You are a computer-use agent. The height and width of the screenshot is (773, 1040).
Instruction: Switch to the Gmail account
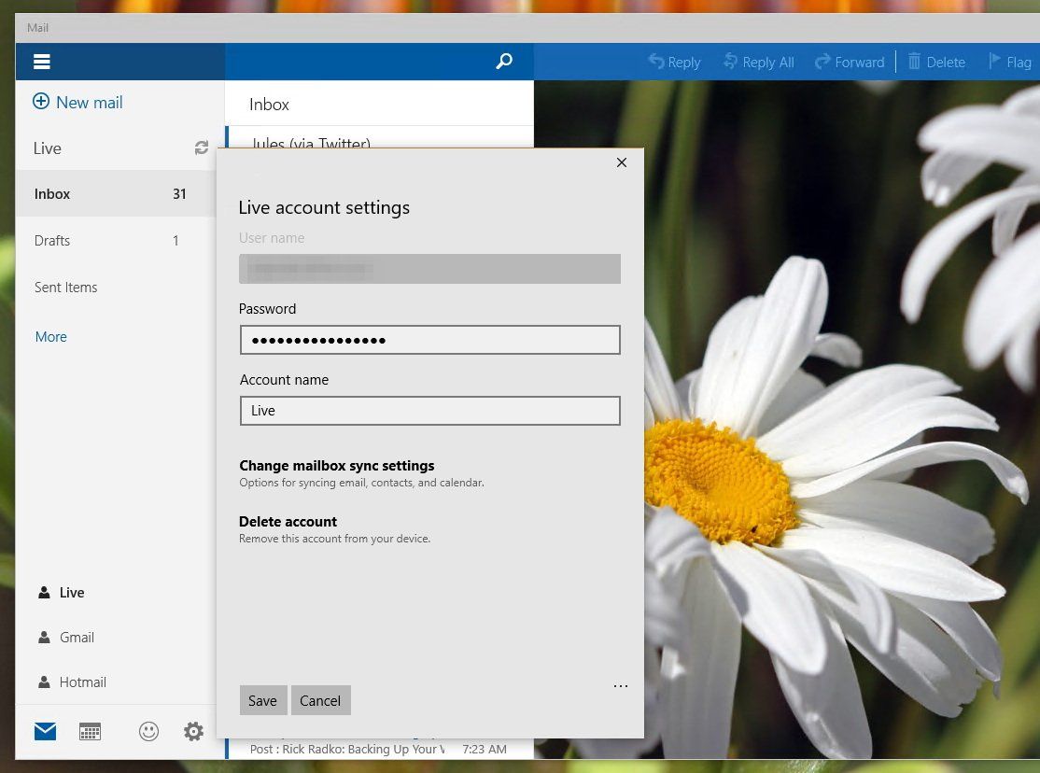pyautogui.click(x=77, y=637)
